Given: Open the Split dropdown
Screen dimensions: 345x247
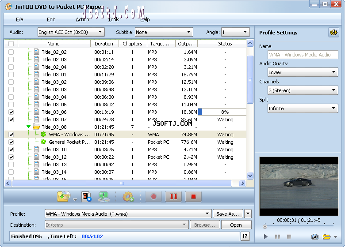Looking at the screenshot, I should [303, 108].
